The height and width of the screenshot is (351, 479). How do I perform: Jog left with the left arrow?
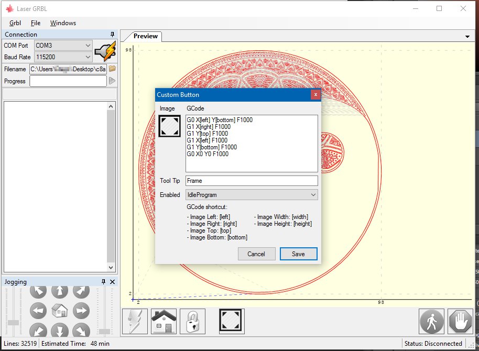39,311
